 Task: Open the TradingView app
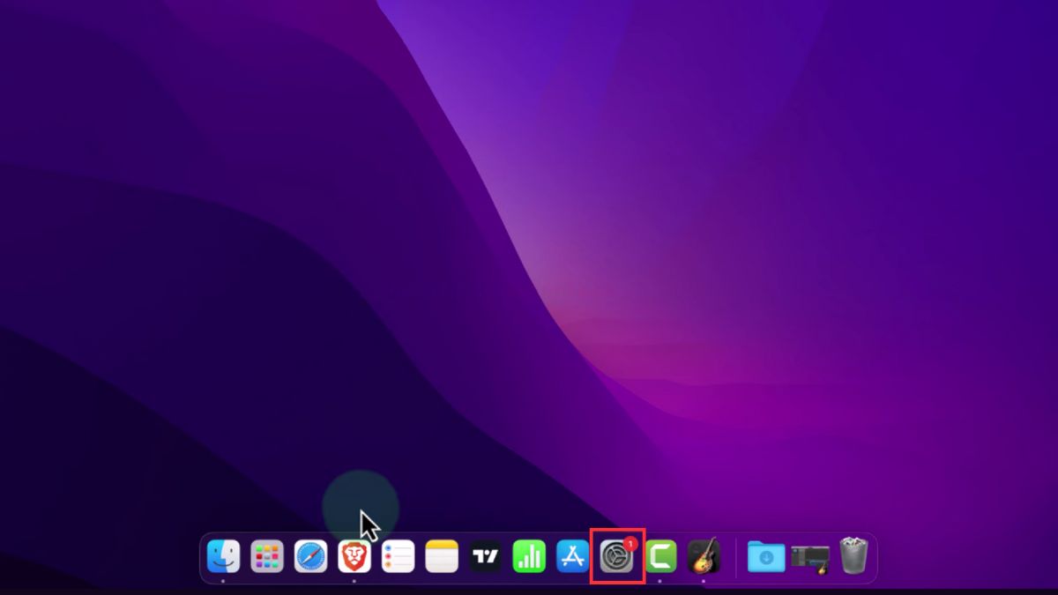(x=485, y=557)
